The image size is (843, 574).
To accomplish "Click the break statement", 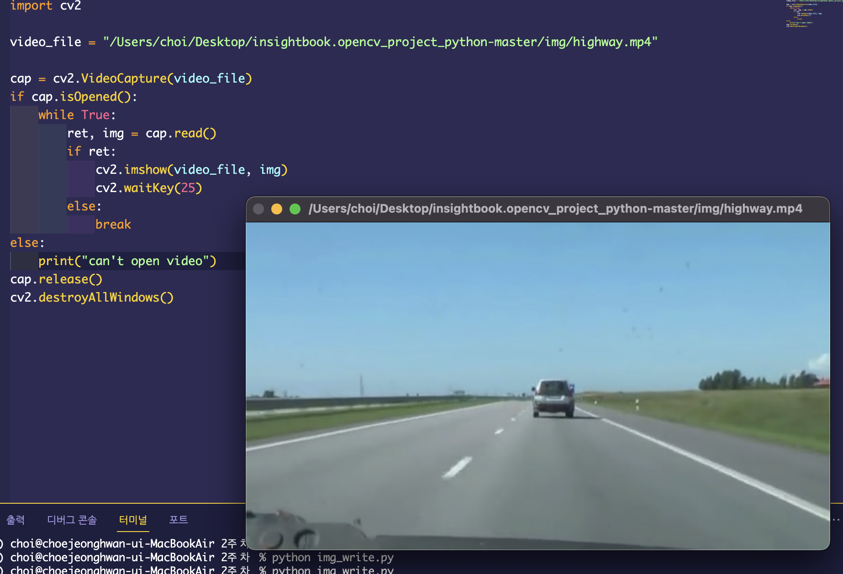I will click(x=113, y=224).
